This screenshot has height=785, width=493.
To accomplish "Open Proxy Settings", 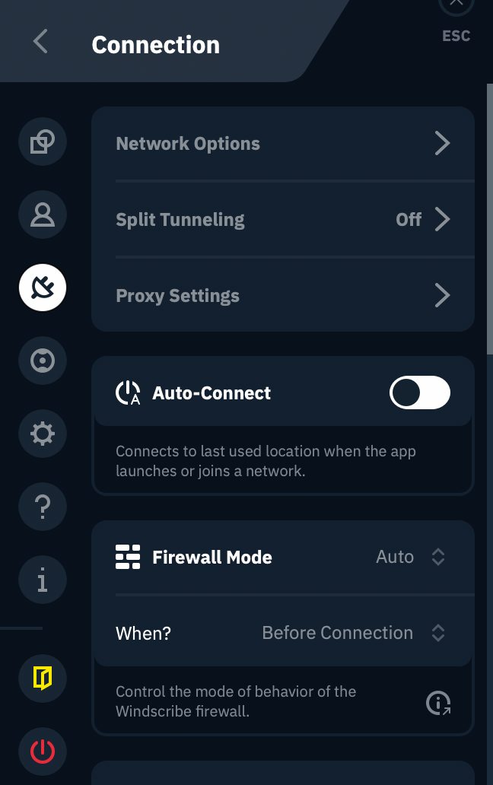I will pos(283,295).
